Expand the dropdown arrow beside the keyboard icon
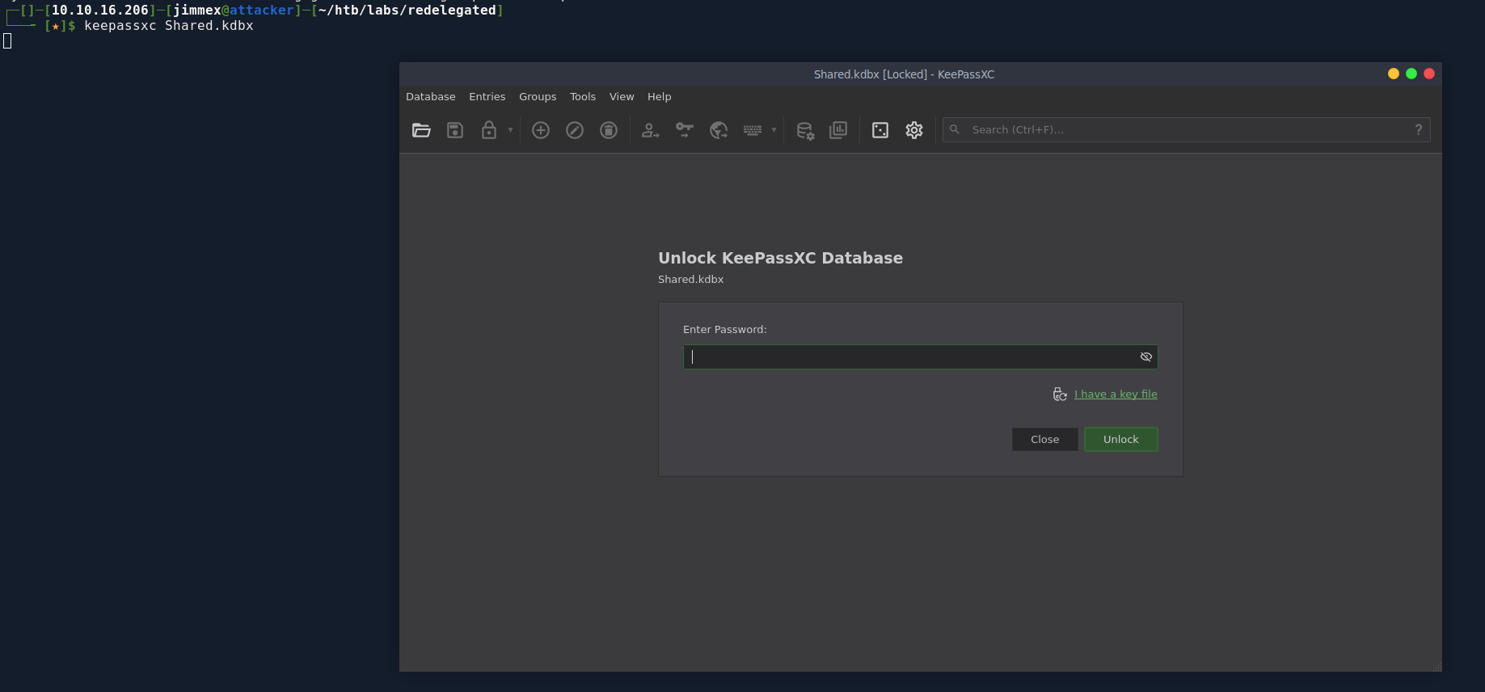The height and width of the screenshot is (692, 1485). (x=774, y=130)
